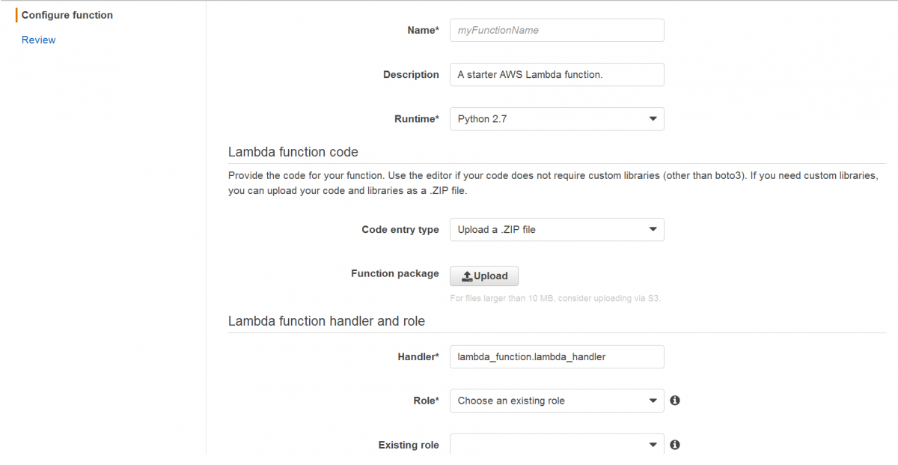The height and width of the screenshot is (465, 898).
Task: Select the Configure function step
Action: (67, 15)
